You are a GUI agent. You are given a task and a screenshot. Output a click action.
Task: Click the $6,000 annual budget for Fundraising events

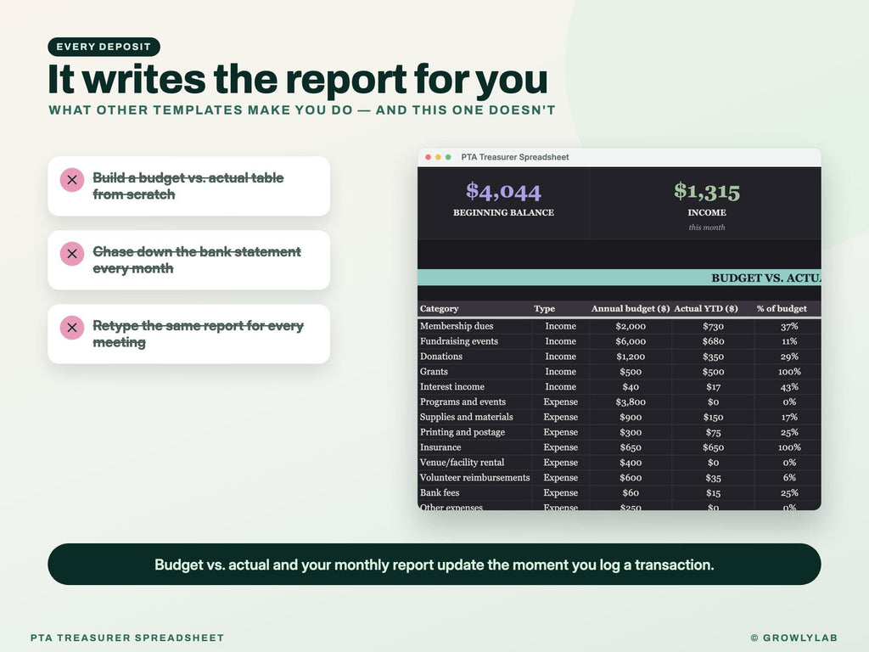[x=631, y=341]
